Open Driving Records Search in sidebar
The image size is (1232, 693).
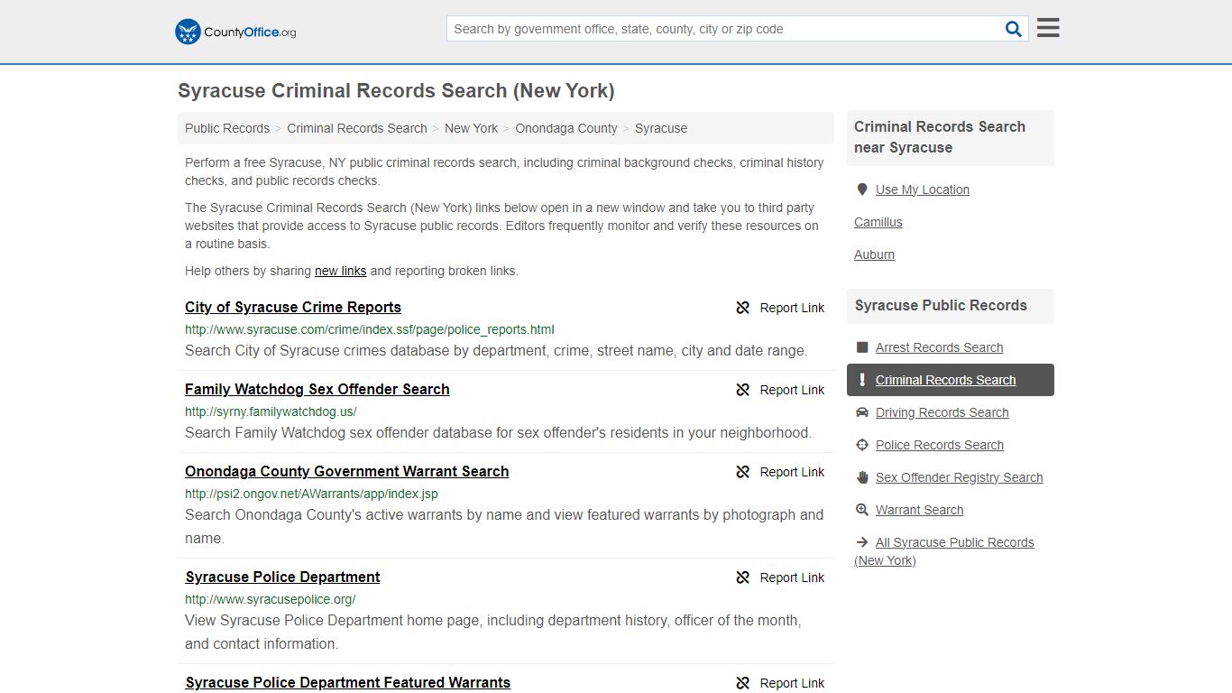[942, 412]
